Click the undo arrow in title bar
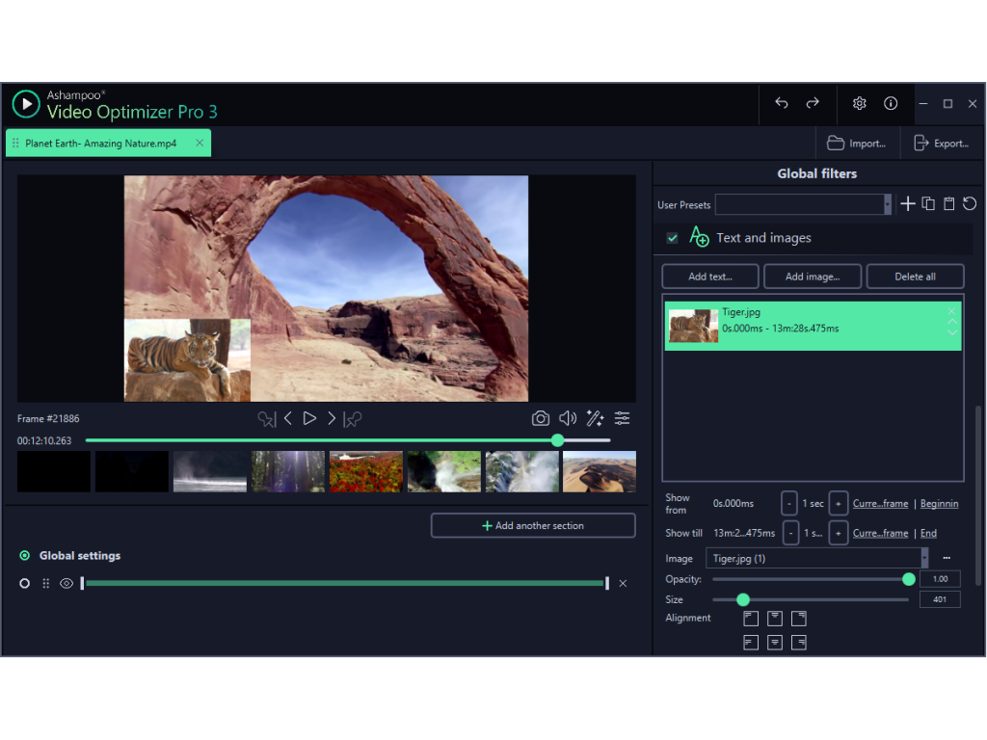987x740 pixels. click(782, 103)
